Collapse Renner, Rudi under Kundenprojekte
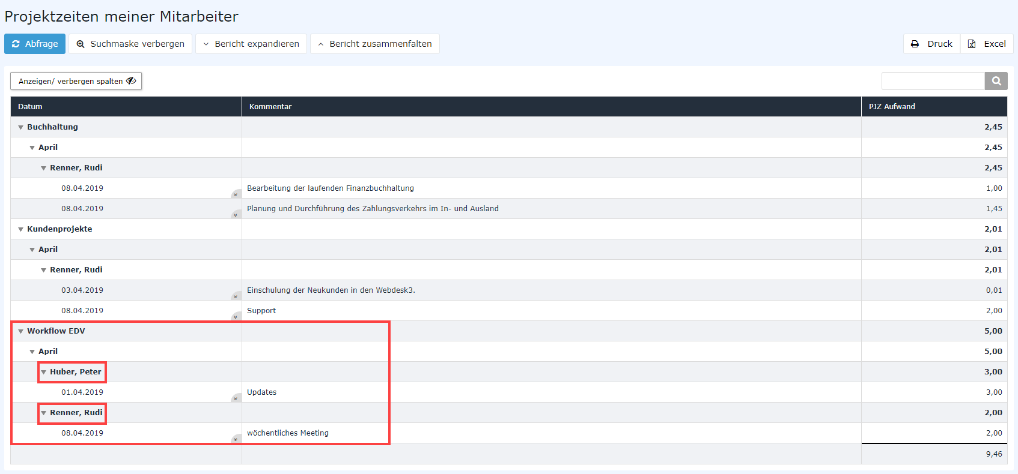 pyautogui.click(x=44, y=270)
